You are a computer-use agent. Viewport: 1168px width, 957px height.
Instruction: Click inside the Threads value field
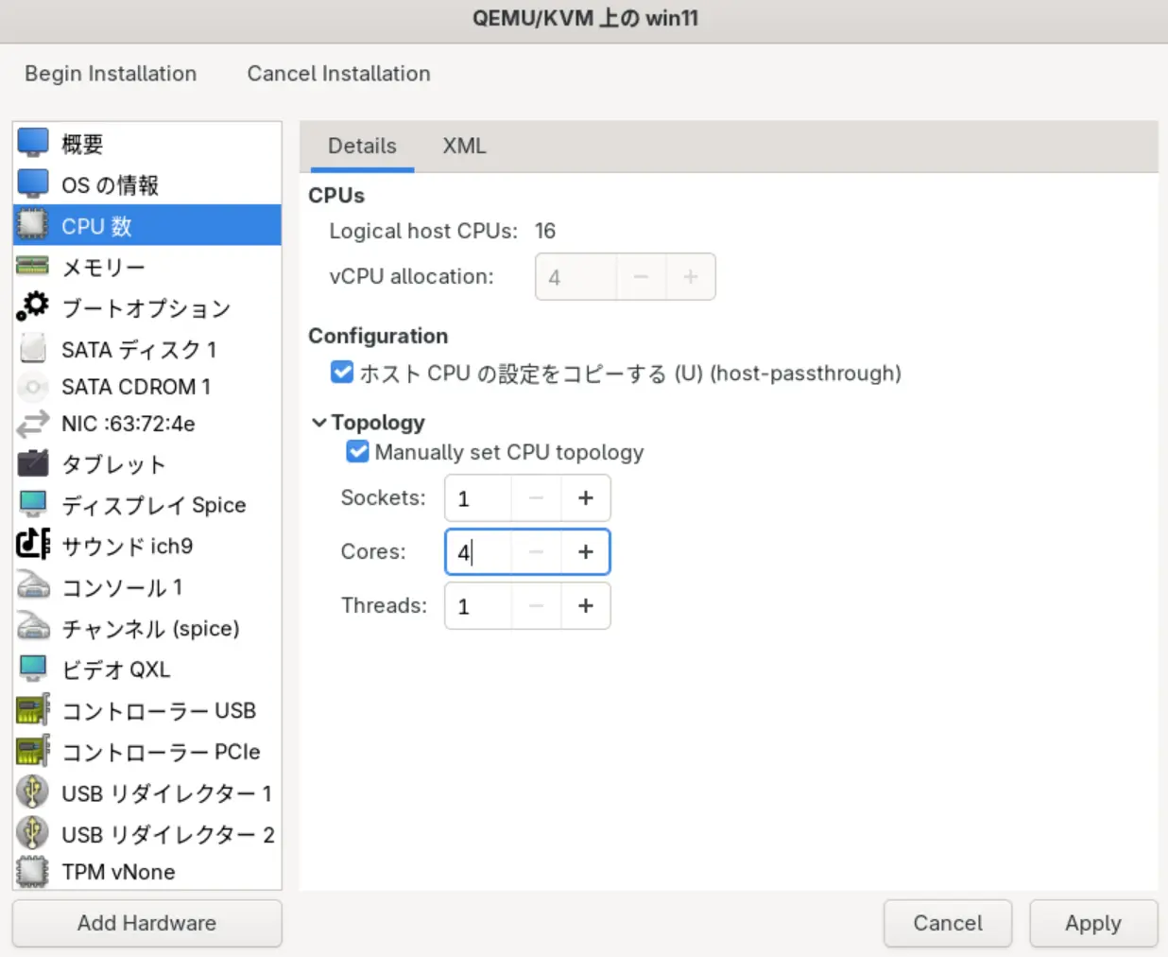tap(477, 606)
